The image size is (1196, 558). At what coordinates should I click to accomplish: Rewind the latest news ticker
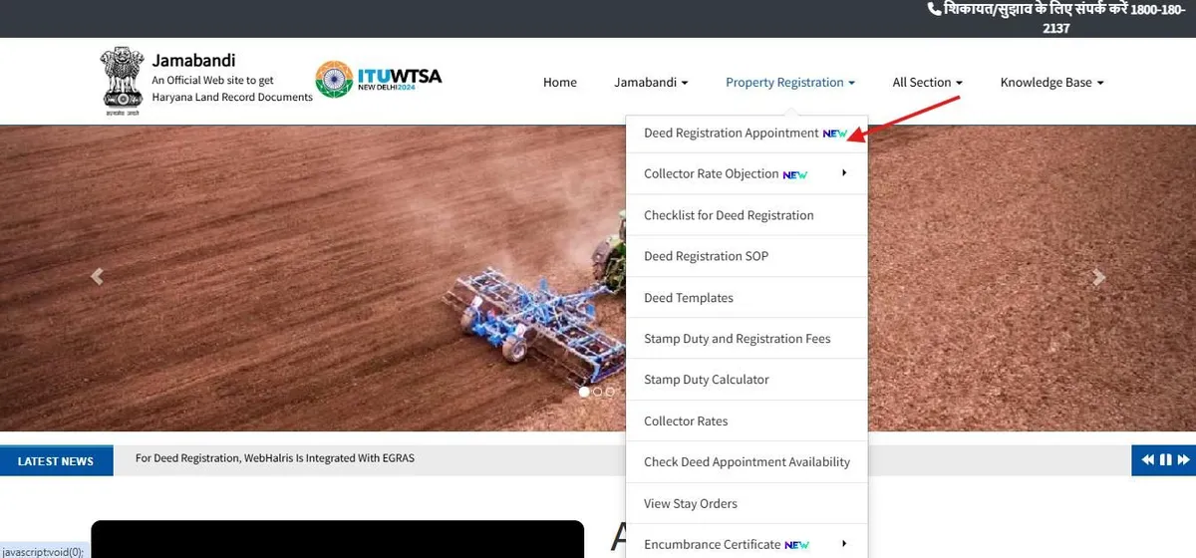click(1147, 460)
